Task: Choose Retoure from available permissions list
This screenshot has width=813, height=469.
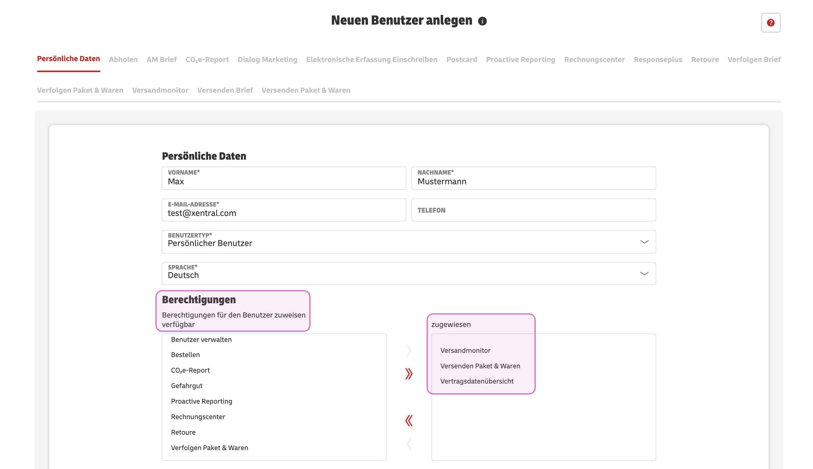Action: 183,432
